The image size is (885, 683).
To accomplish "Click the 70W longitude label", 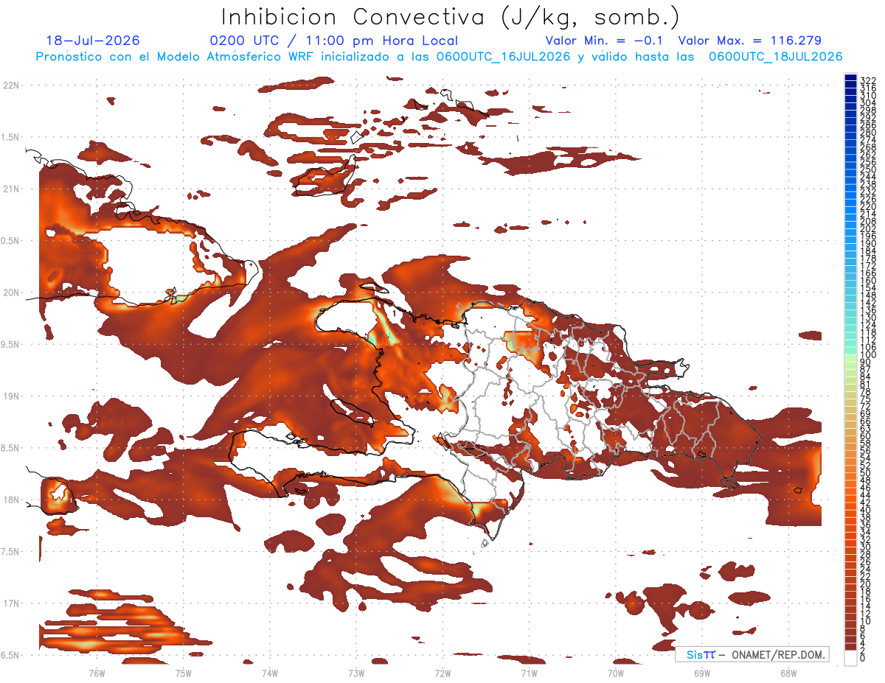I will click(615, 673).
